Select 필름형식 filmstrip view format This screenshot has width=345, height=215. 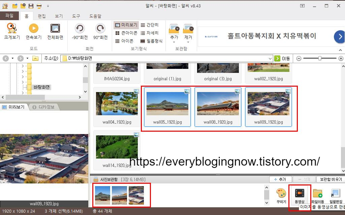click(x=151, y=41)
